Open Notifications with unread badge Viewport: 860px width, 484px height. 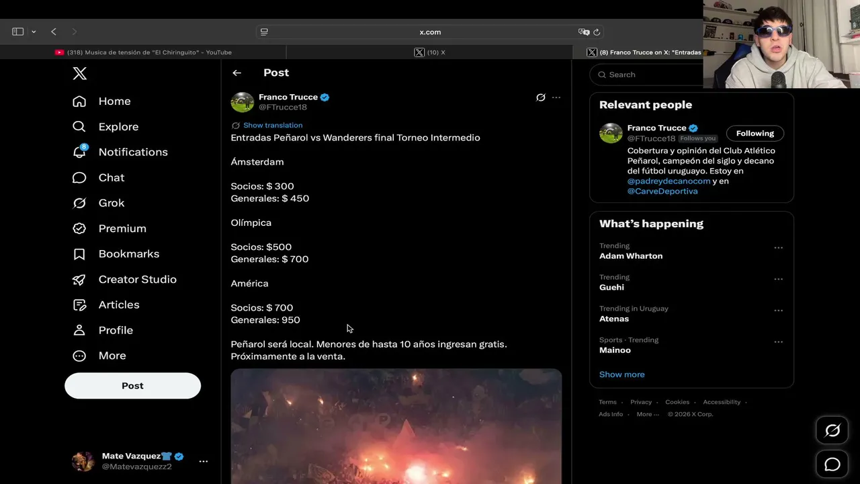120,152
